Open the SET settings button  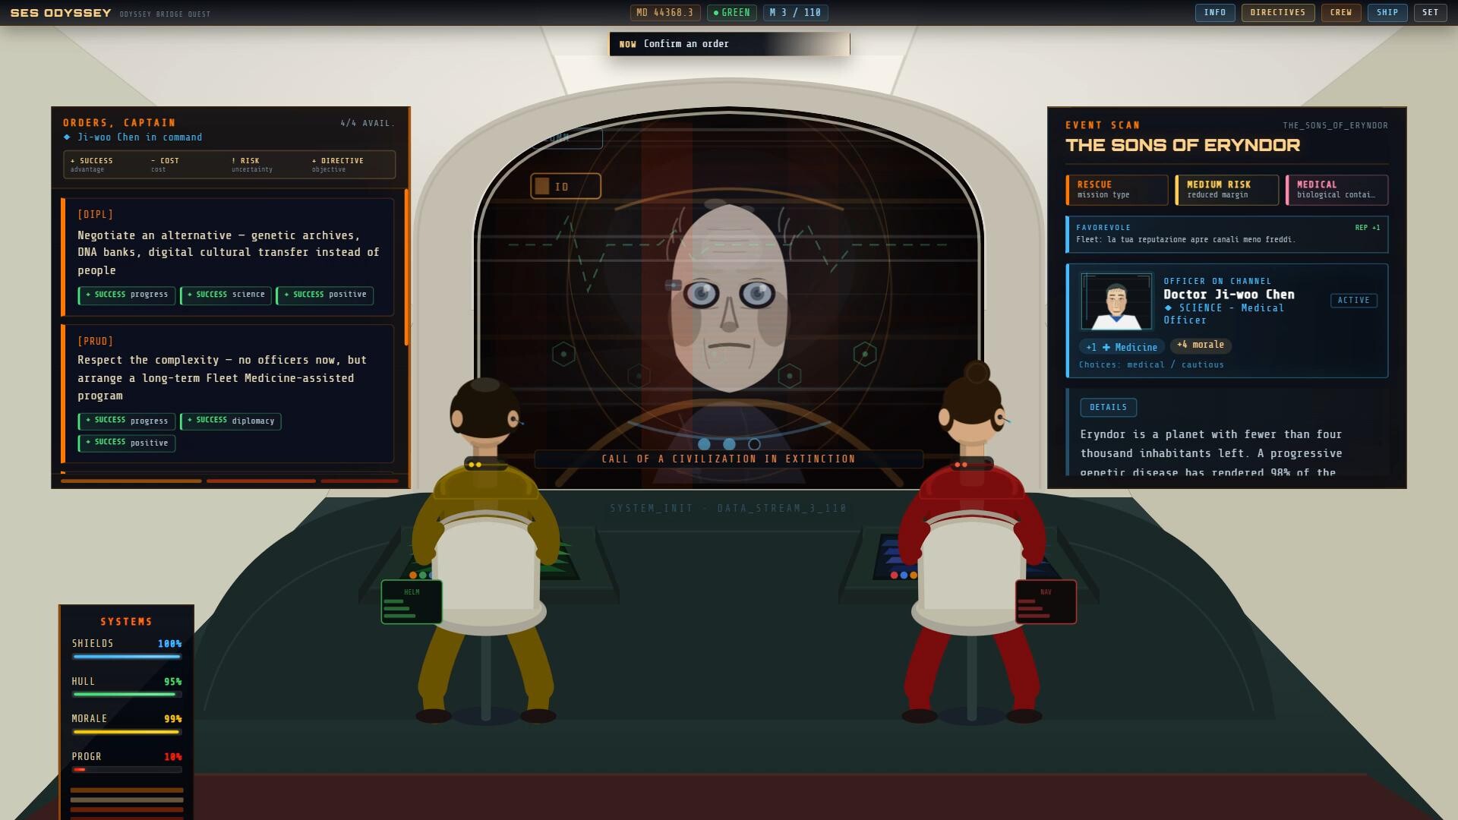coord(1430,12)
